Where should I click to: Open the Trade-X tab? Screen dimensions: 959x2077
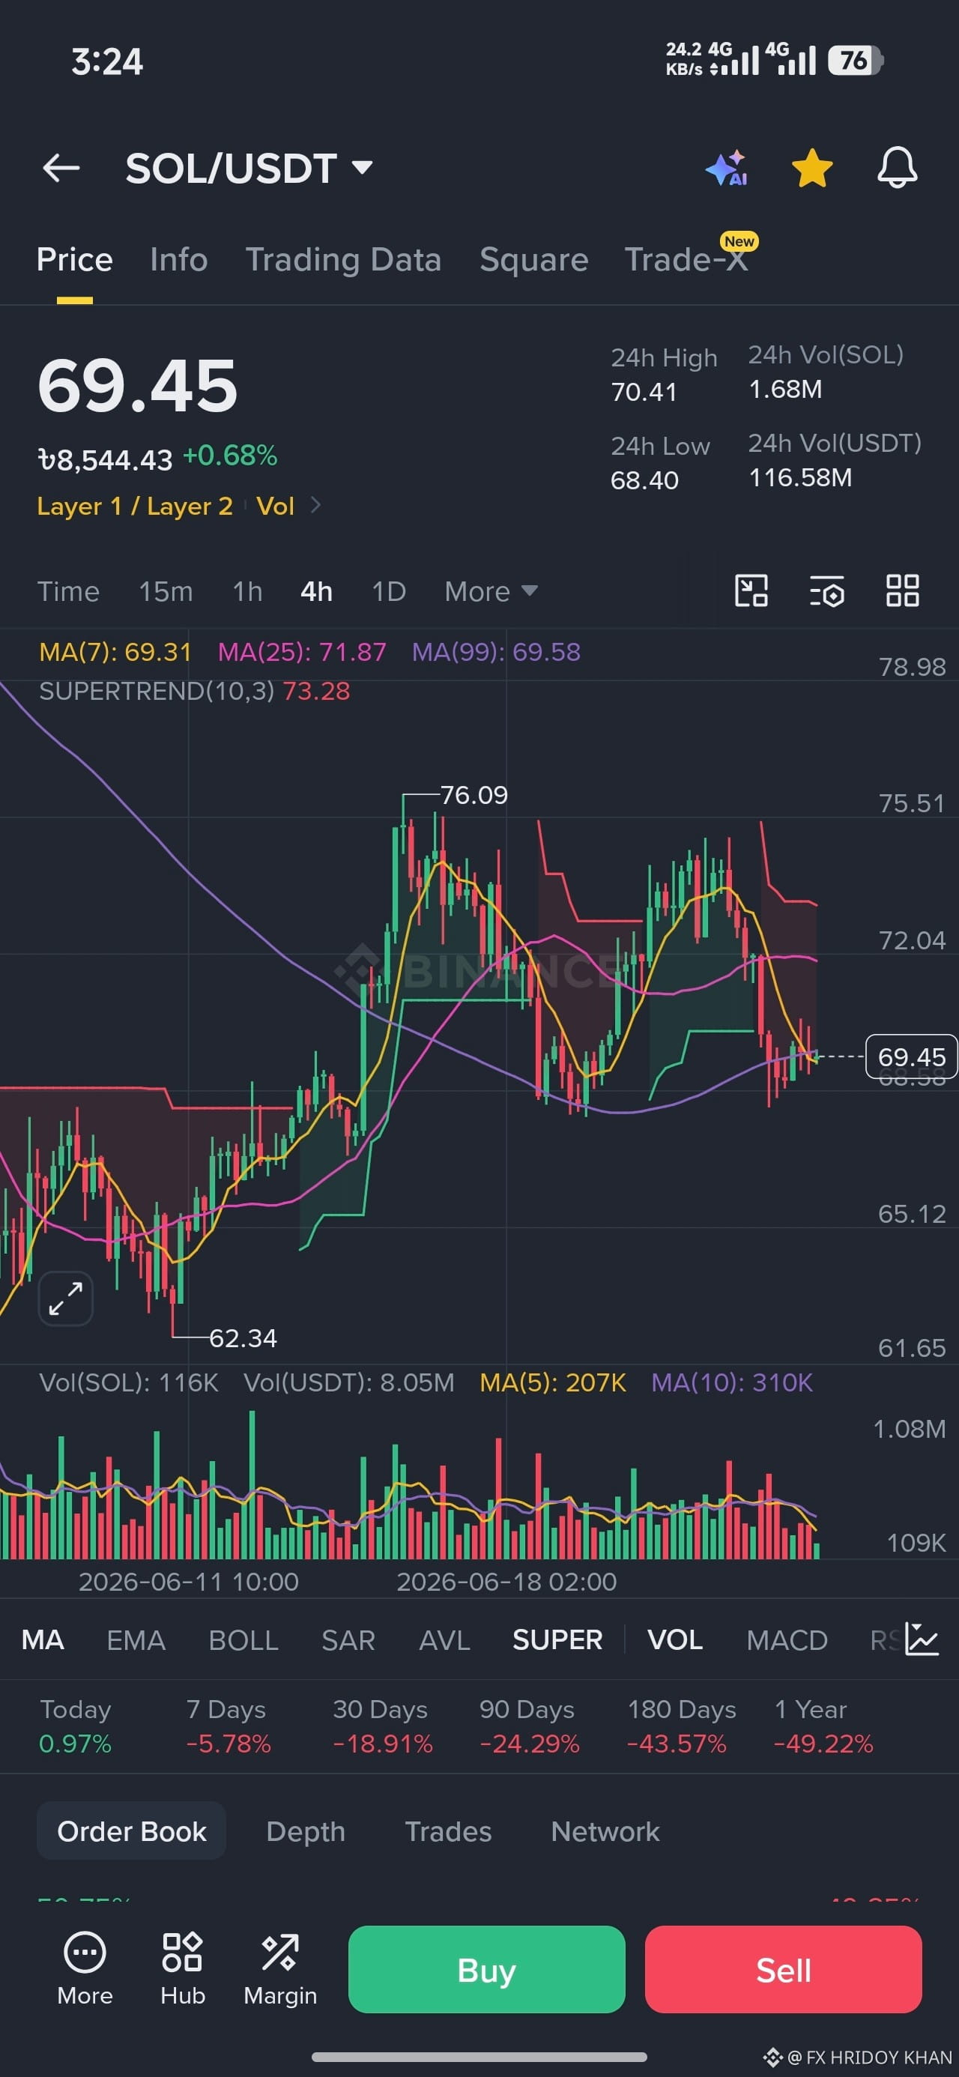coord(686,259)
